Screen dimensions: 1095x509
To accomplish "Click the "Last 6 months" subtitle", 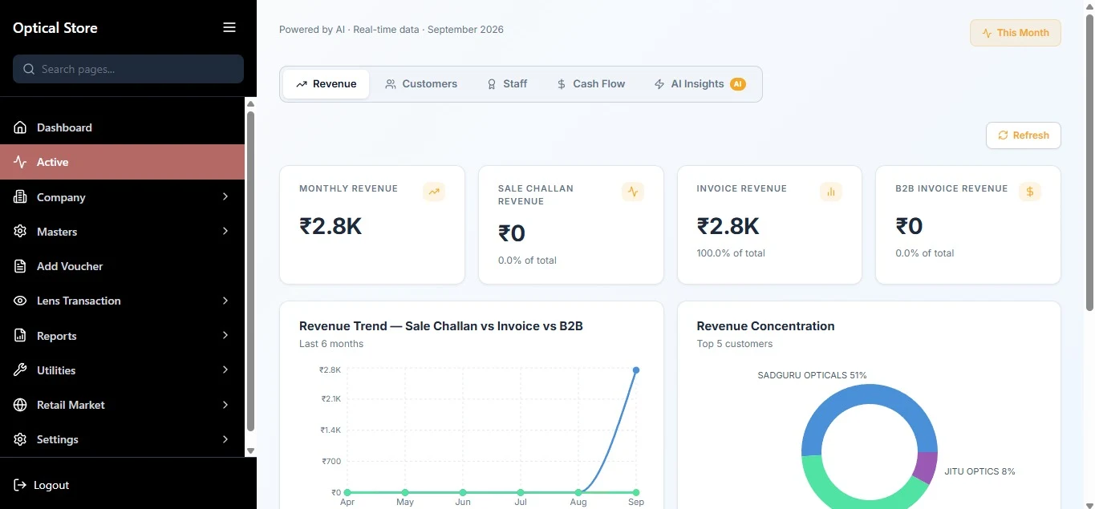I will coord(331,344).
